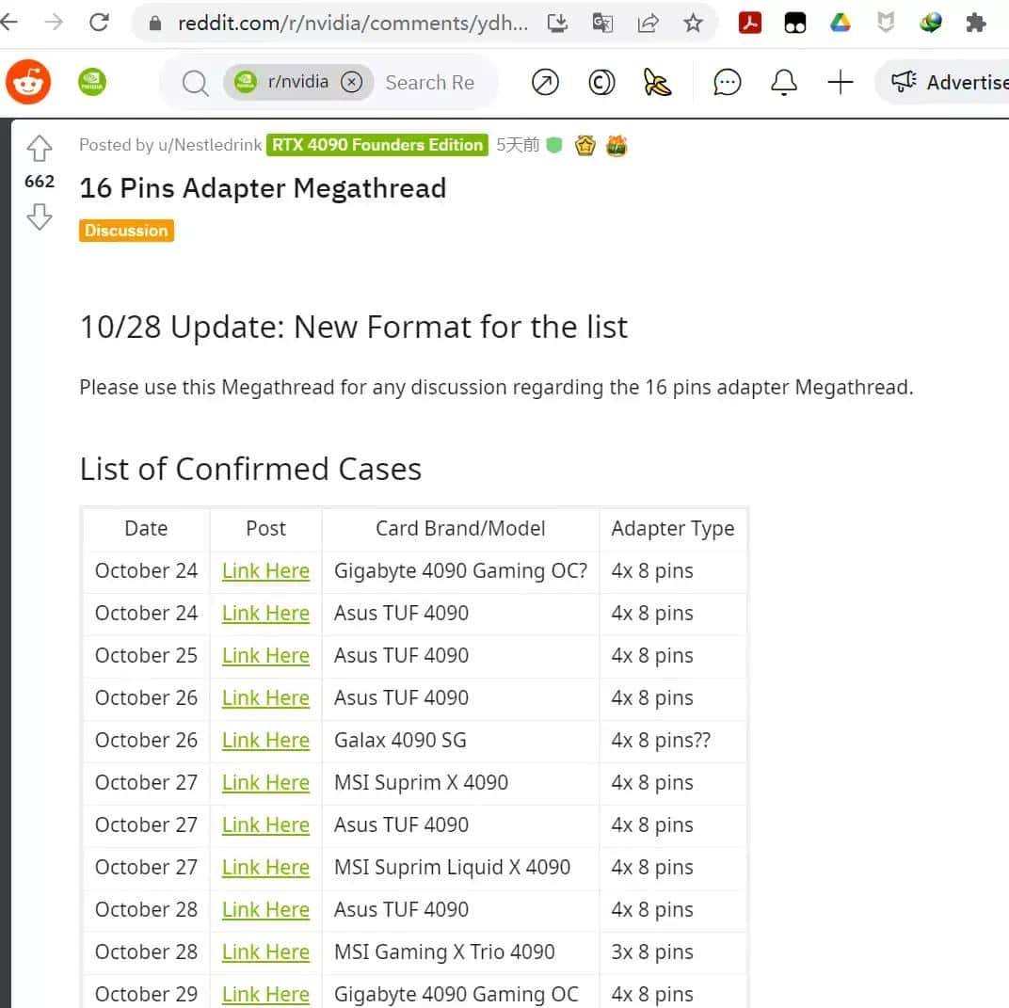This screenshot has width=1009, height=1008.
Task: Click the plus icon to create post
Action: click(840, 83)
